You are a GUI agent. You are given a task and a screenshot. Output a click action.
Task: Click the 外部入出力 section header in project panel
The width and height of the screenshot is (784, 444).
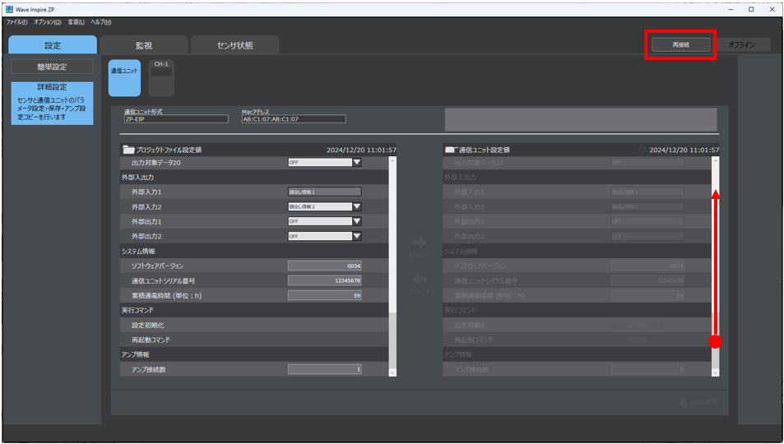(x=254, y=177)
